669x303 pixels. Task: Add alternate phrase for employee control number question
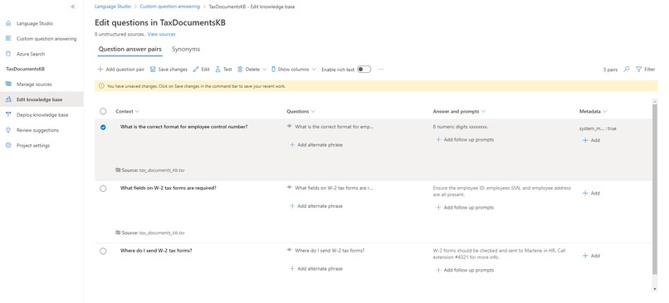point(316,145)
